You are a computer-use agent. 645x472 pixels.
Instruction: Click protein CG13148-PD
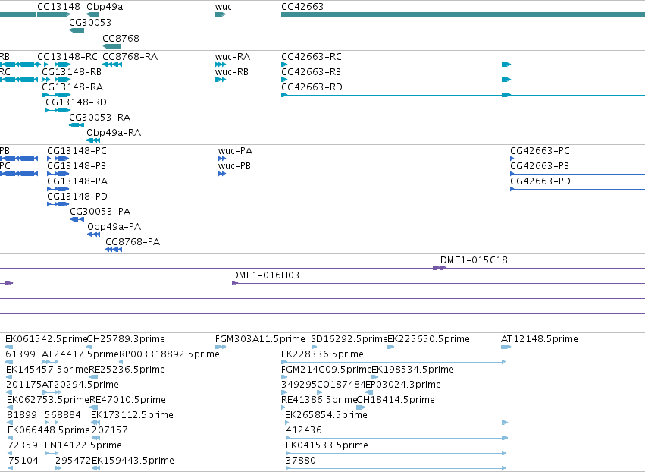[77, 196]
